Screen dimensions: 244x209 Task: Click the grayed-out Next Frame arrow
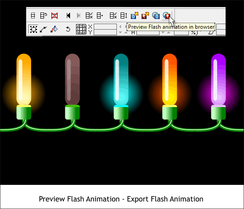(x=78, y=16)
